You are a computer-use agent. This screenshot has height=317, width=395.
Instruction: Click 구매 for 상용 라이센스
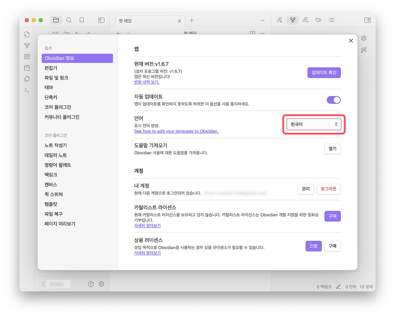pyautogui.click(x=333, y=246)
